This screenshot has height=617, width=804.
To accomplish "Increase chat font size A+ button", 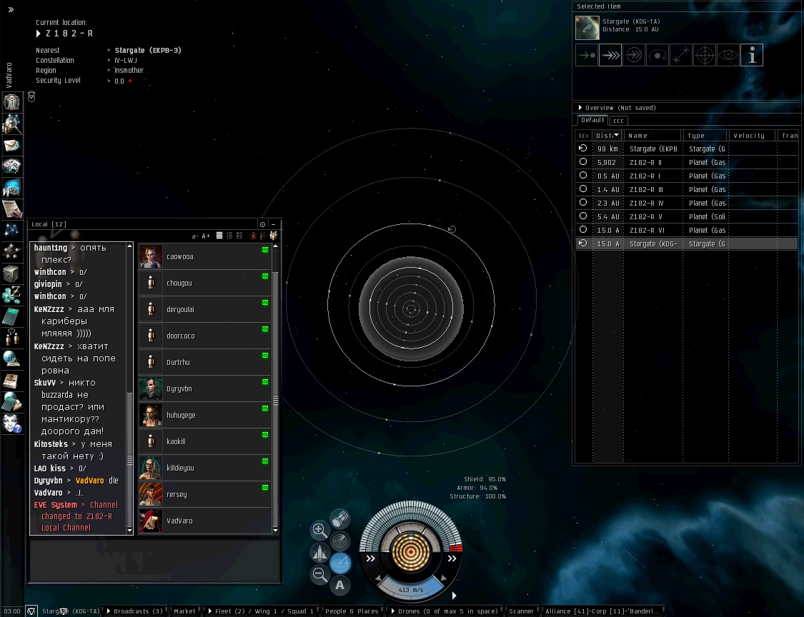I will [x=206, y=236].
